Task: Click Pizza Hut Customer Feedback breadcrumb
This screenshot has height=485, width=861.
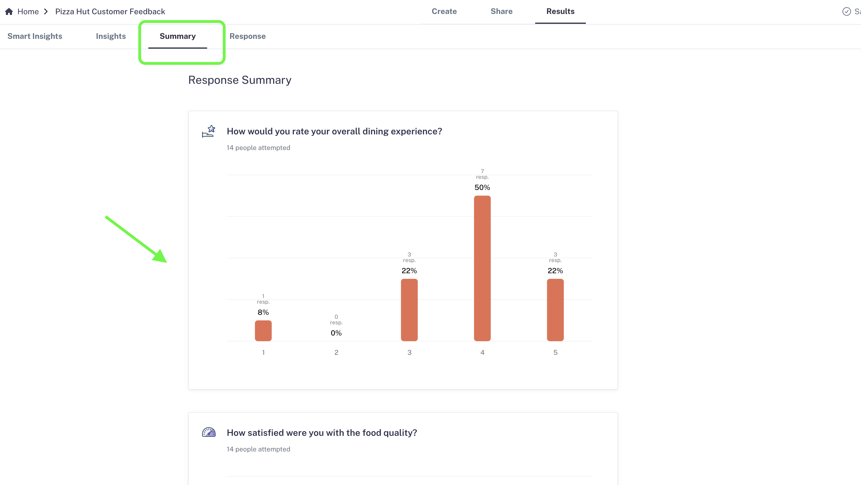Action: point(110,12)
